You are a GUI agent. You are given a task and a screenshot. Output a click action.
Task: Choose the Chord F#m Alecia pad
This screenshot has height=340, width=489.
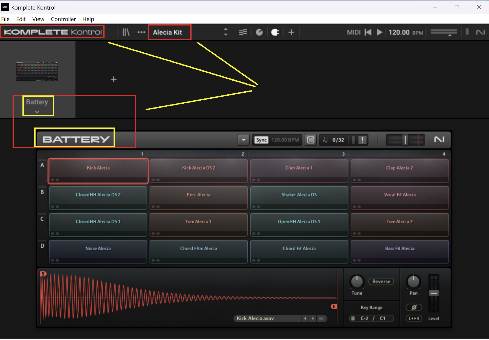pos(199,251)
